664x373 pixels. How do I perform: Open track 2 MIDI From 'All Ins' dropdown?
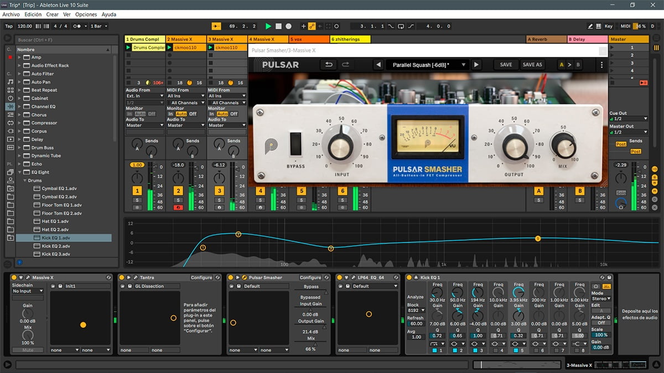tap(186, 96)
